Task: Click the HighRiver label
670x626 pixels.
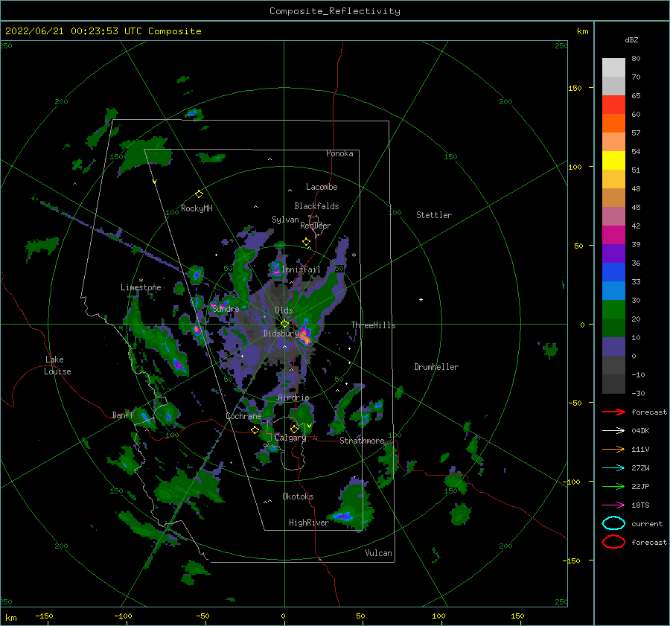Action: pyautogui.click(x=309, y=523)
